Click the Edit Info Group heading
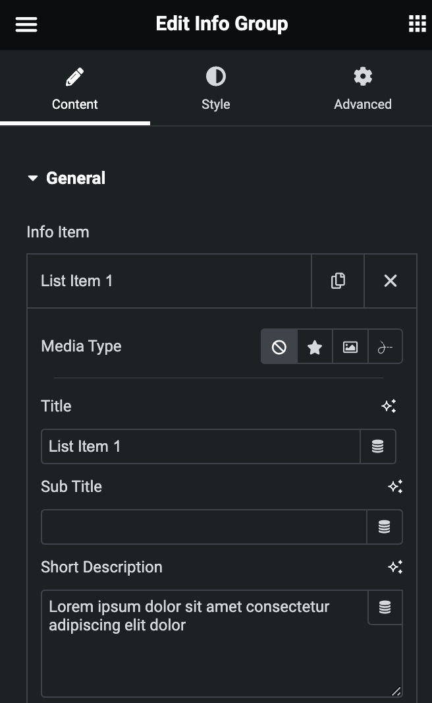The image size is (432, 703). click(x=221, y=24)
